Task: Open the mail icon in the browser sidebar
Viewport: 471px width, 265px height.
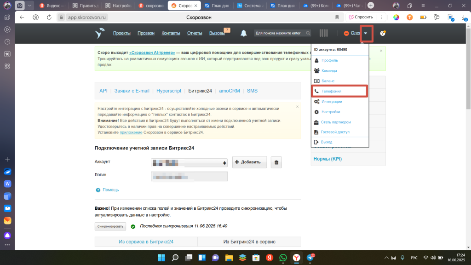Action: click(x=7, y=220)
